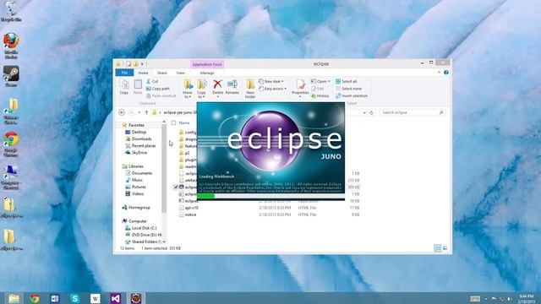Expand the address bar history dropdown
Viewport: 541px width, 304px height.
364,112
